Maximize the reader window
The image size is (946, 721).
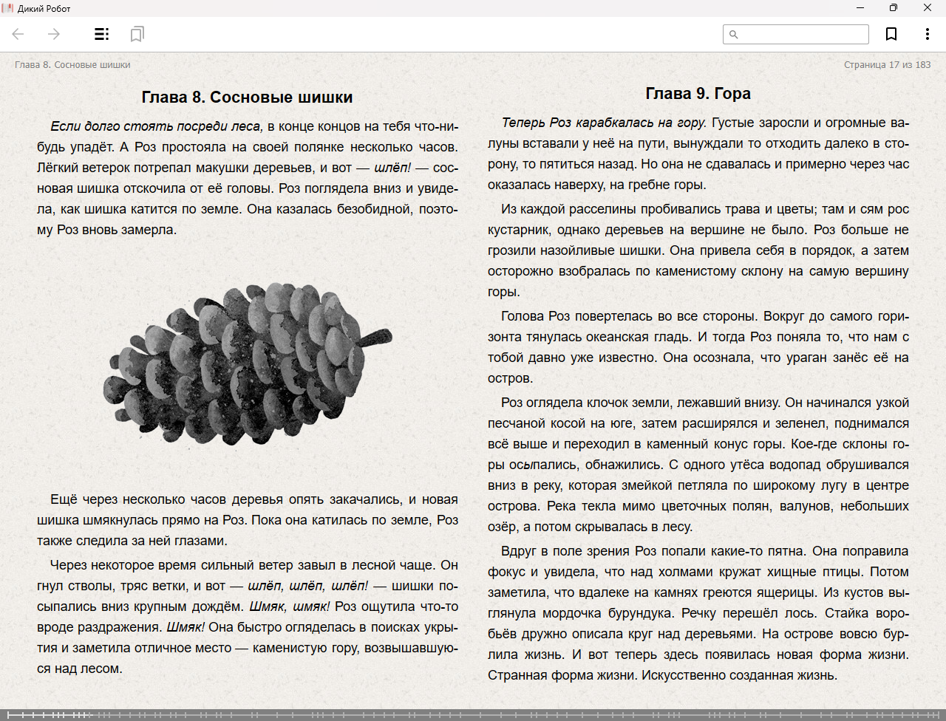pos(894,8)
